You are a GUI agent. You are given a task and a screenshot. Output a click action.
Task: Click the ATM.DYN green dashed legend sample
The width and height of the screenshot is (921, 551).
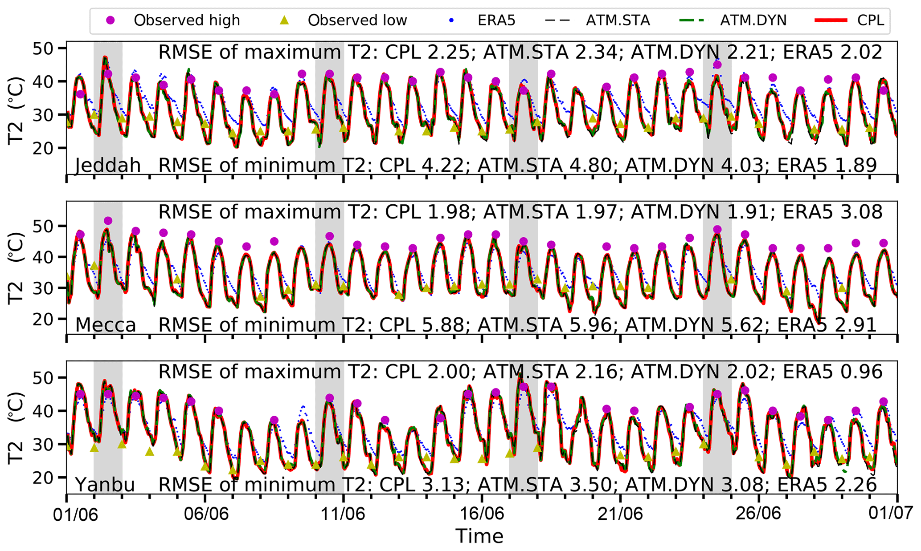(x=692, y=20)
